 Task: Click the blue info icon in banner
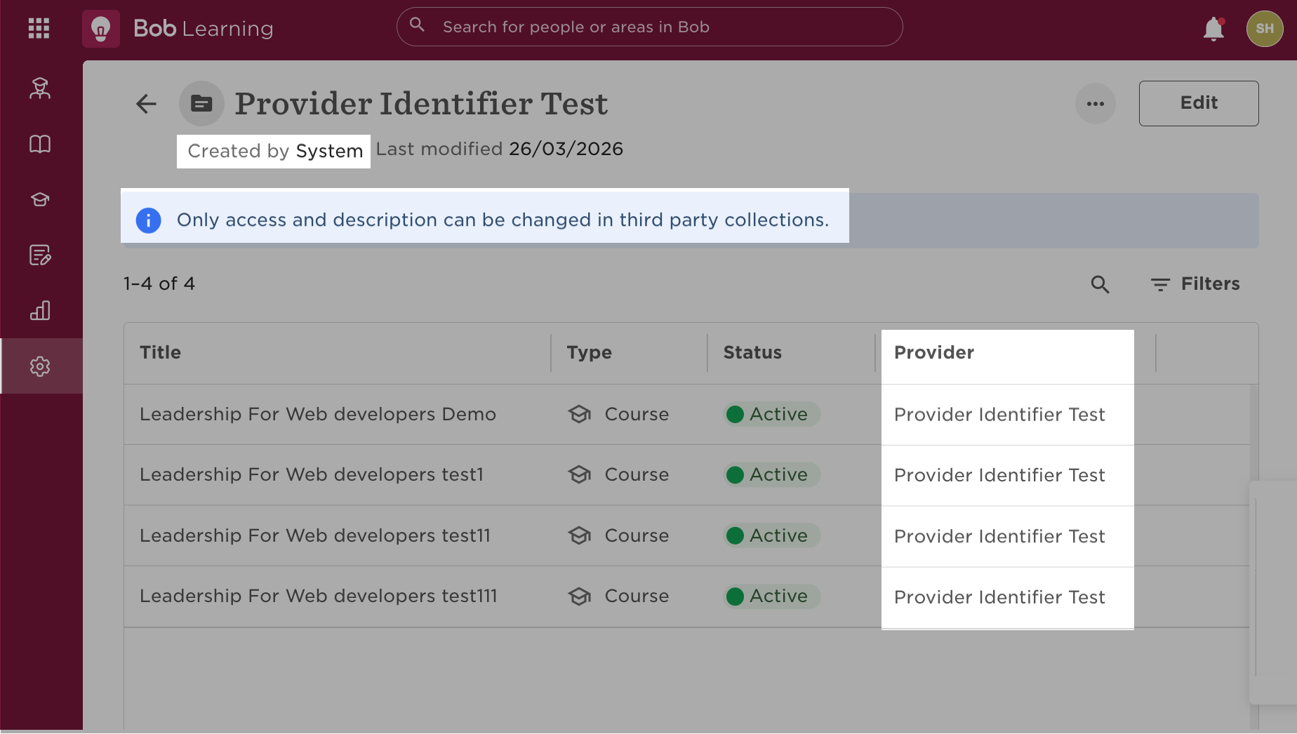pyautogui.click(x=149, y=220)
